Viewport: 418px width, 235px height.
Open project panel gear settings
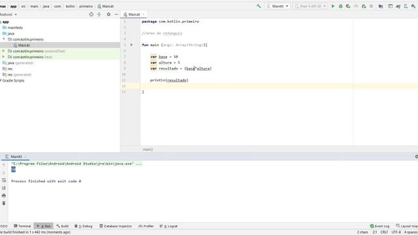(x=108, y=14)
